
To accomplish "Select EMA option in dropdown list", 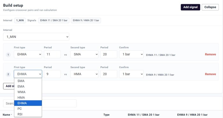I will [x=28, y=86].
